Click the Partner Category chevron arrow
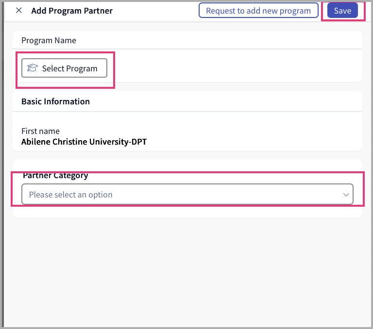The image size is (373, 329). pos(346,195)
